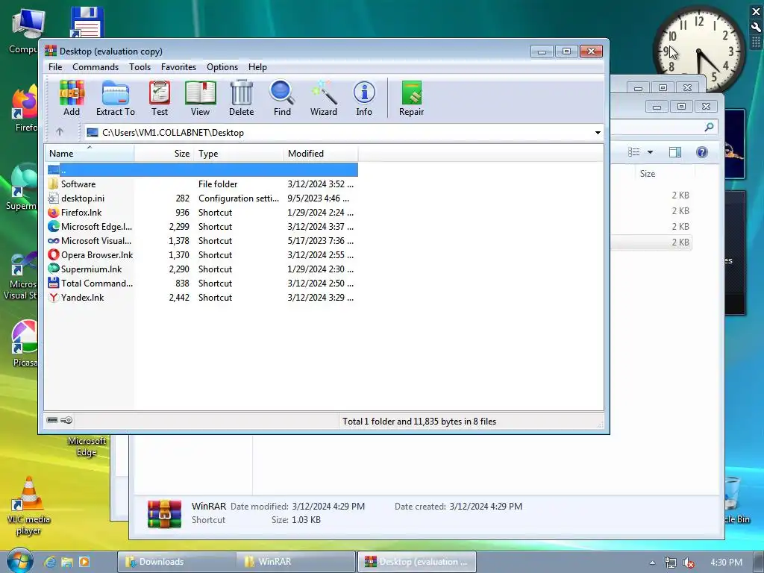Launch Internet Explorer from quick launch
The width and height of the screenshot is (764, 573).
49,562
